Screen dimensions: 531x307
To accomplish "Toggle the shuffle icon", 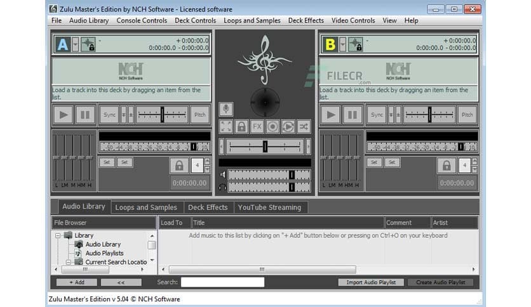I will click(304, 127).
